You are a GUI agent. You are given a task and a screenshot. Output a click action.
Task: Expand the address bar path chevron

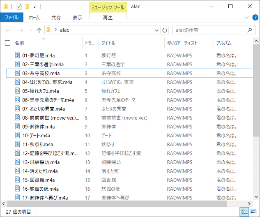click(x=56, y=30)
